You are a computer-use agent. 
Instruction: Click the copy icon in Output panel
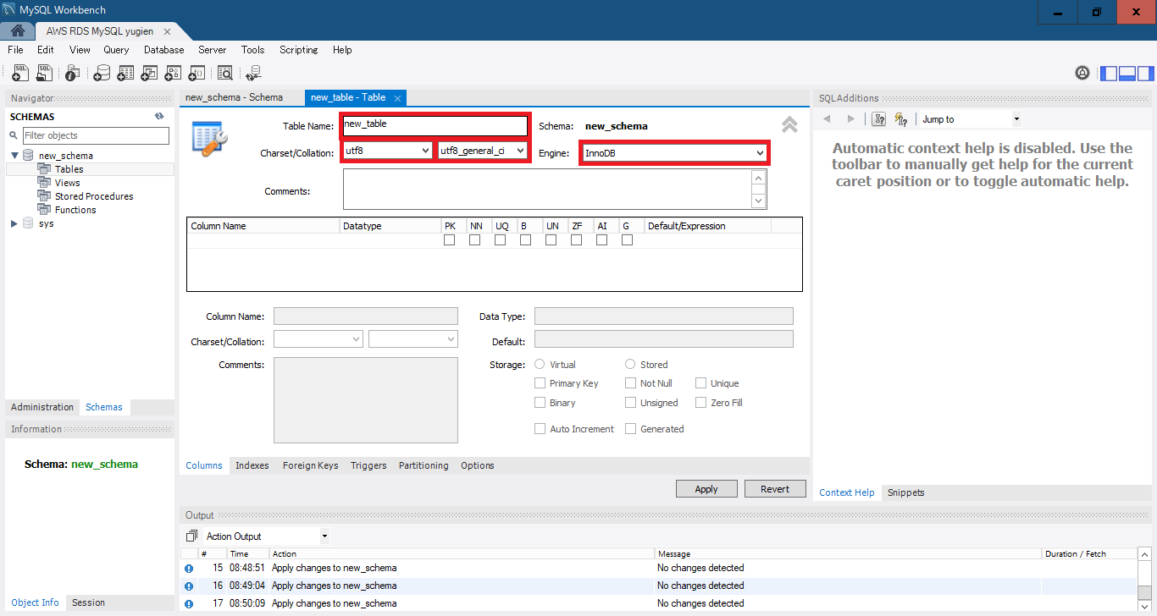click(191, 536)
